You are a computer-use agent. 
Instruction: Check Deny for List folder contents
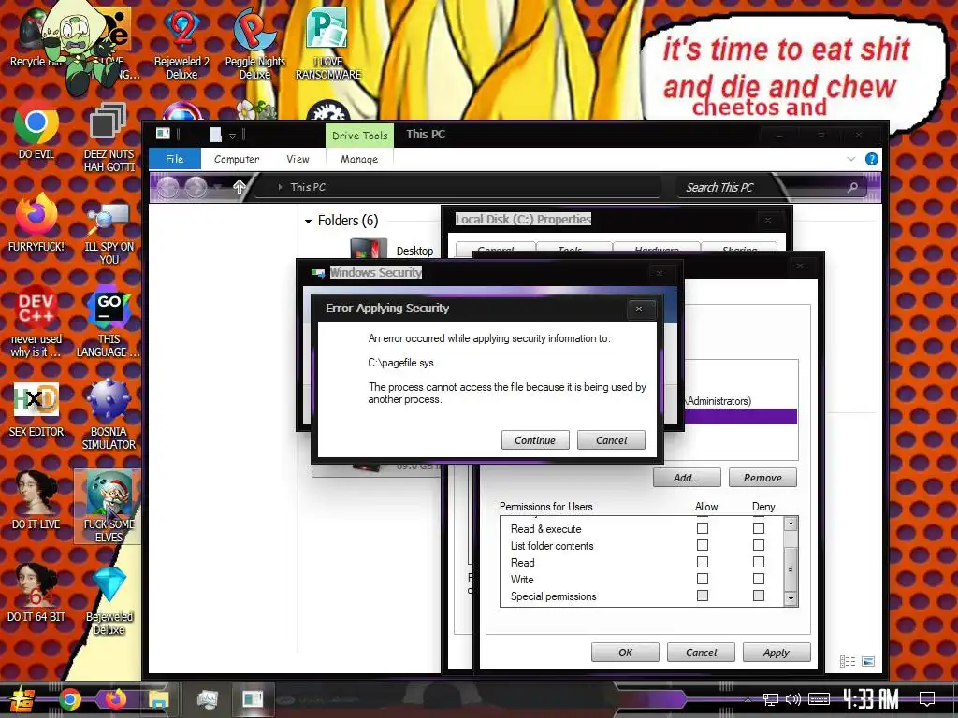(758, 545)
